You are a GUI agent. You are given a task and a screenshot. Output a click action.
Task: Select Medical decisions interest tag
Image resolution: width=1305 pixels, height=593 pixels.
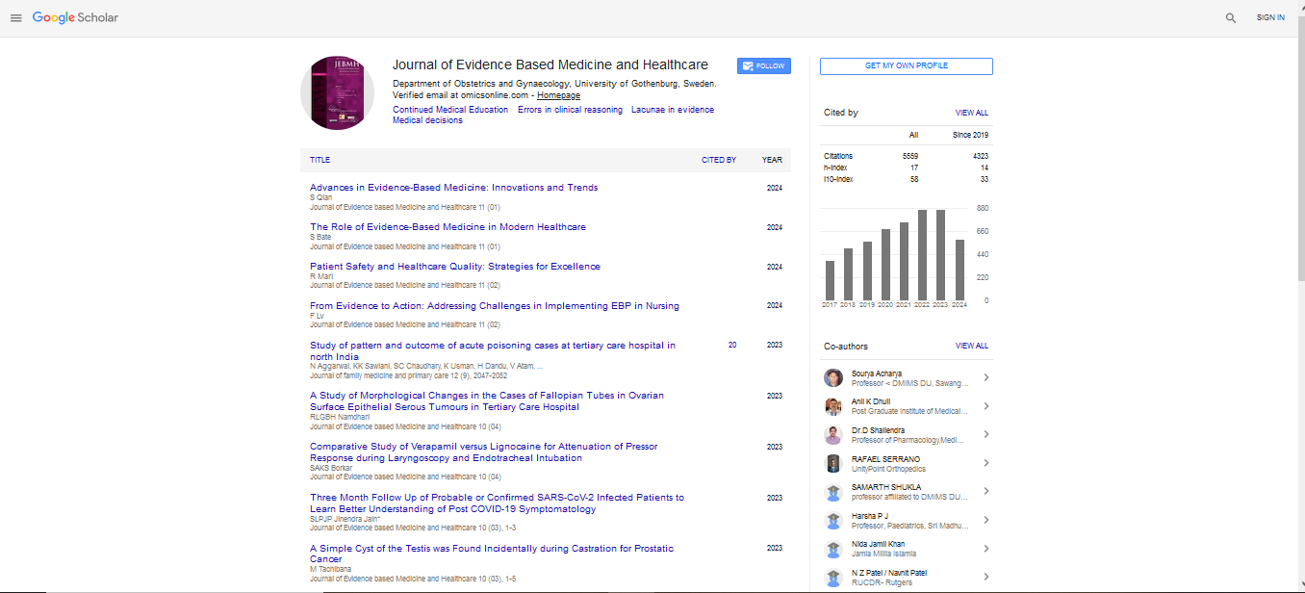pos(427,121)
